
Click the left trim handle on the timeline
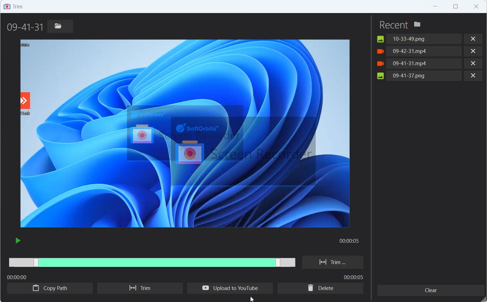[x=36, y=262]
